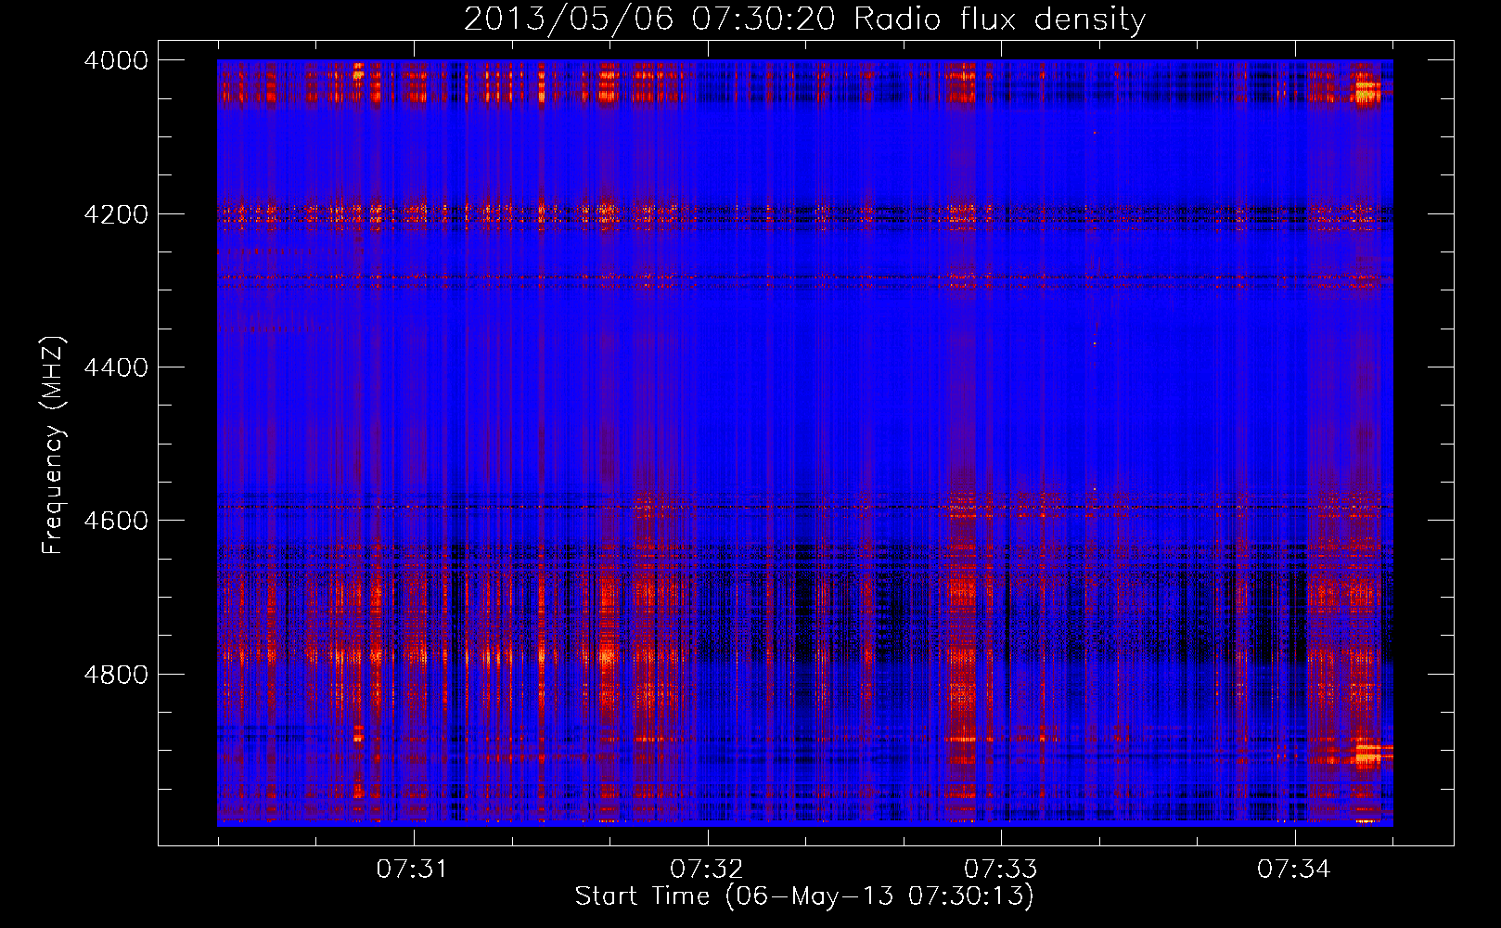Click the 07:31 time tick label
Viewport: 1501px width, 928px height.
tap(412, 870)
